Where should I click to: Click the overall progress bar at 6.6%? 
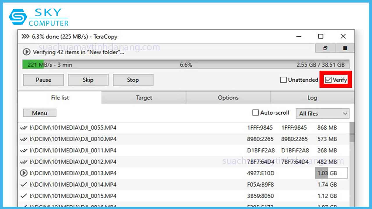(x=186, y=65)
